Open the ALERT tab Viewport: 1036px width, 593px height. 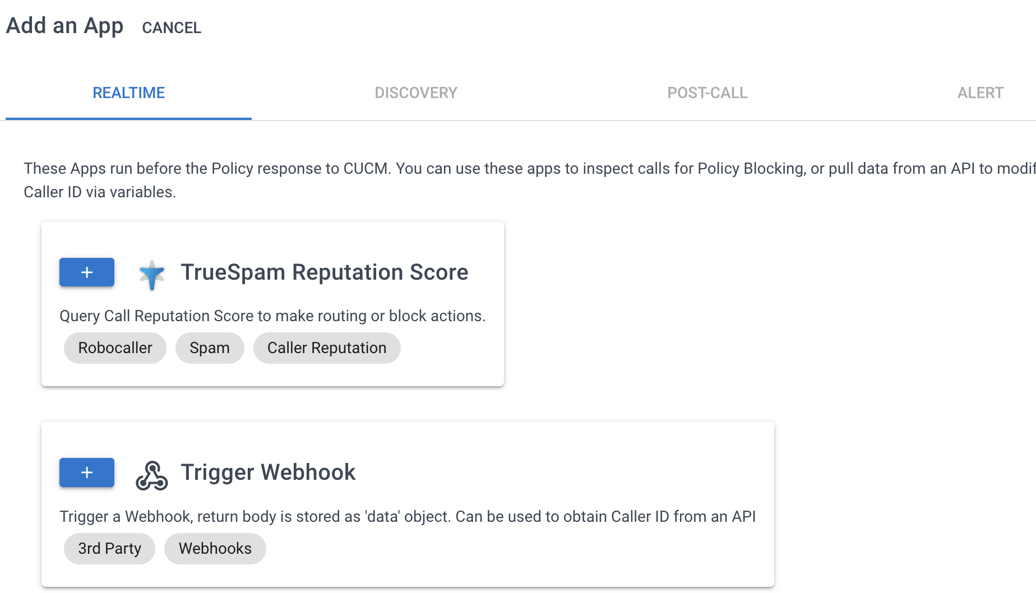coord(980,92)
